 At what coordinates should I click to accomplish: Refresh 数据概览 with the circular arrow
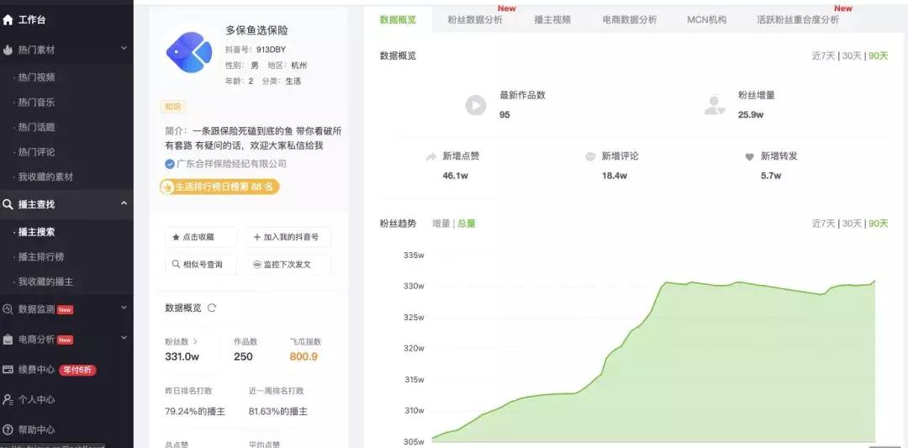point(212,308)
